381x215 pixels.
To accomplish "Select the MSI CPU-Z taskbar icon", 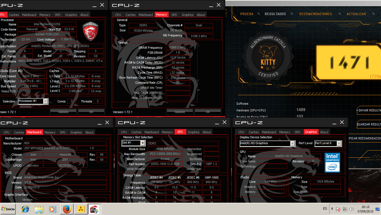I will tap(94, 209).
